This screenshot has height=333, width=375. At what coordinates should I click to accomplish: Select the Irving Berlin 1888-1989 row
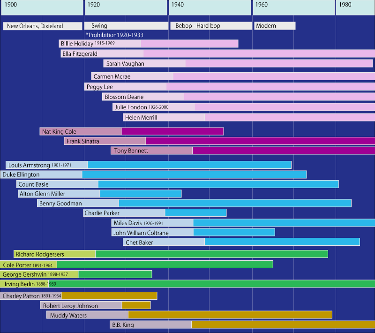pos(28,283)
